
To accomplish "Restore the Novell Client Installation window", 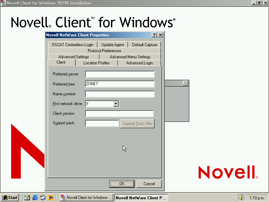I will pos(259,3).
